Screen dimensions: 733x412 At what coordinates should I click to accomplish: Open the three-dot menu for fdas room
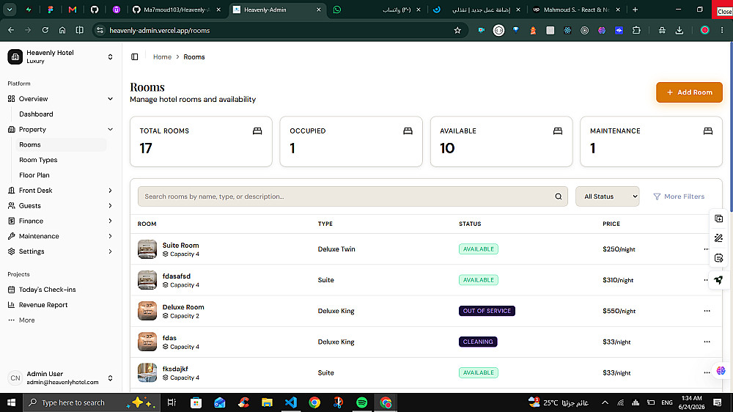coord(707,342)
